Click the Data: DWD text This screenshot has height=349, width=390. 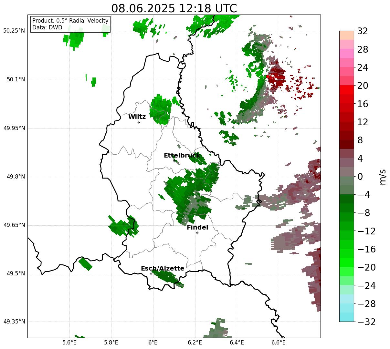[47, 27]
